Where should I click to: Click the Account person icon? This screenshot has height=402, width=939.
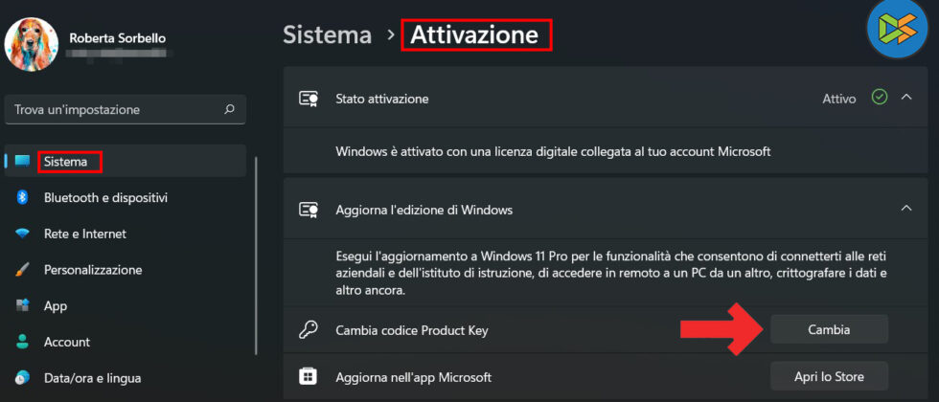pos(22,342)
